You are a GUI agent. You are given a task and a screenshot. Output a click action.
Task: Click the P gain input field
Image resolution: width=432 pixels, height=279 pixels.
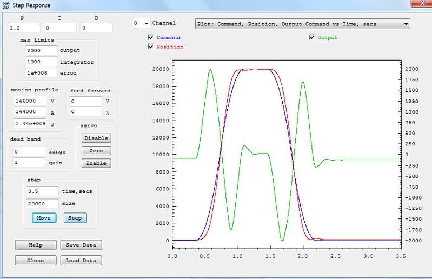point(24,28)
